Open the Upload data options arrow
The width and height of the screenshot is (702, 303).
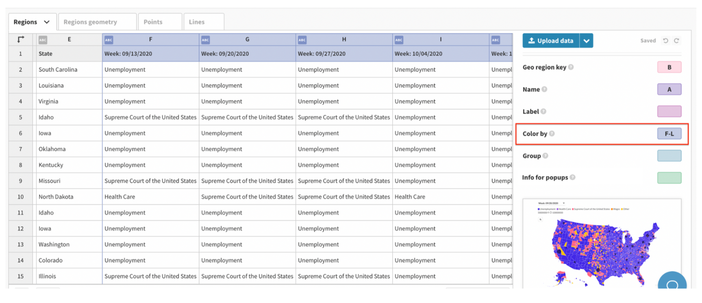pos(586,41)
